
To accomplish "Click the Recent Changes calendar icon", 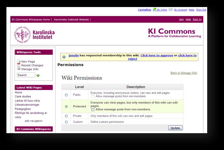I will tap(19, 65).
